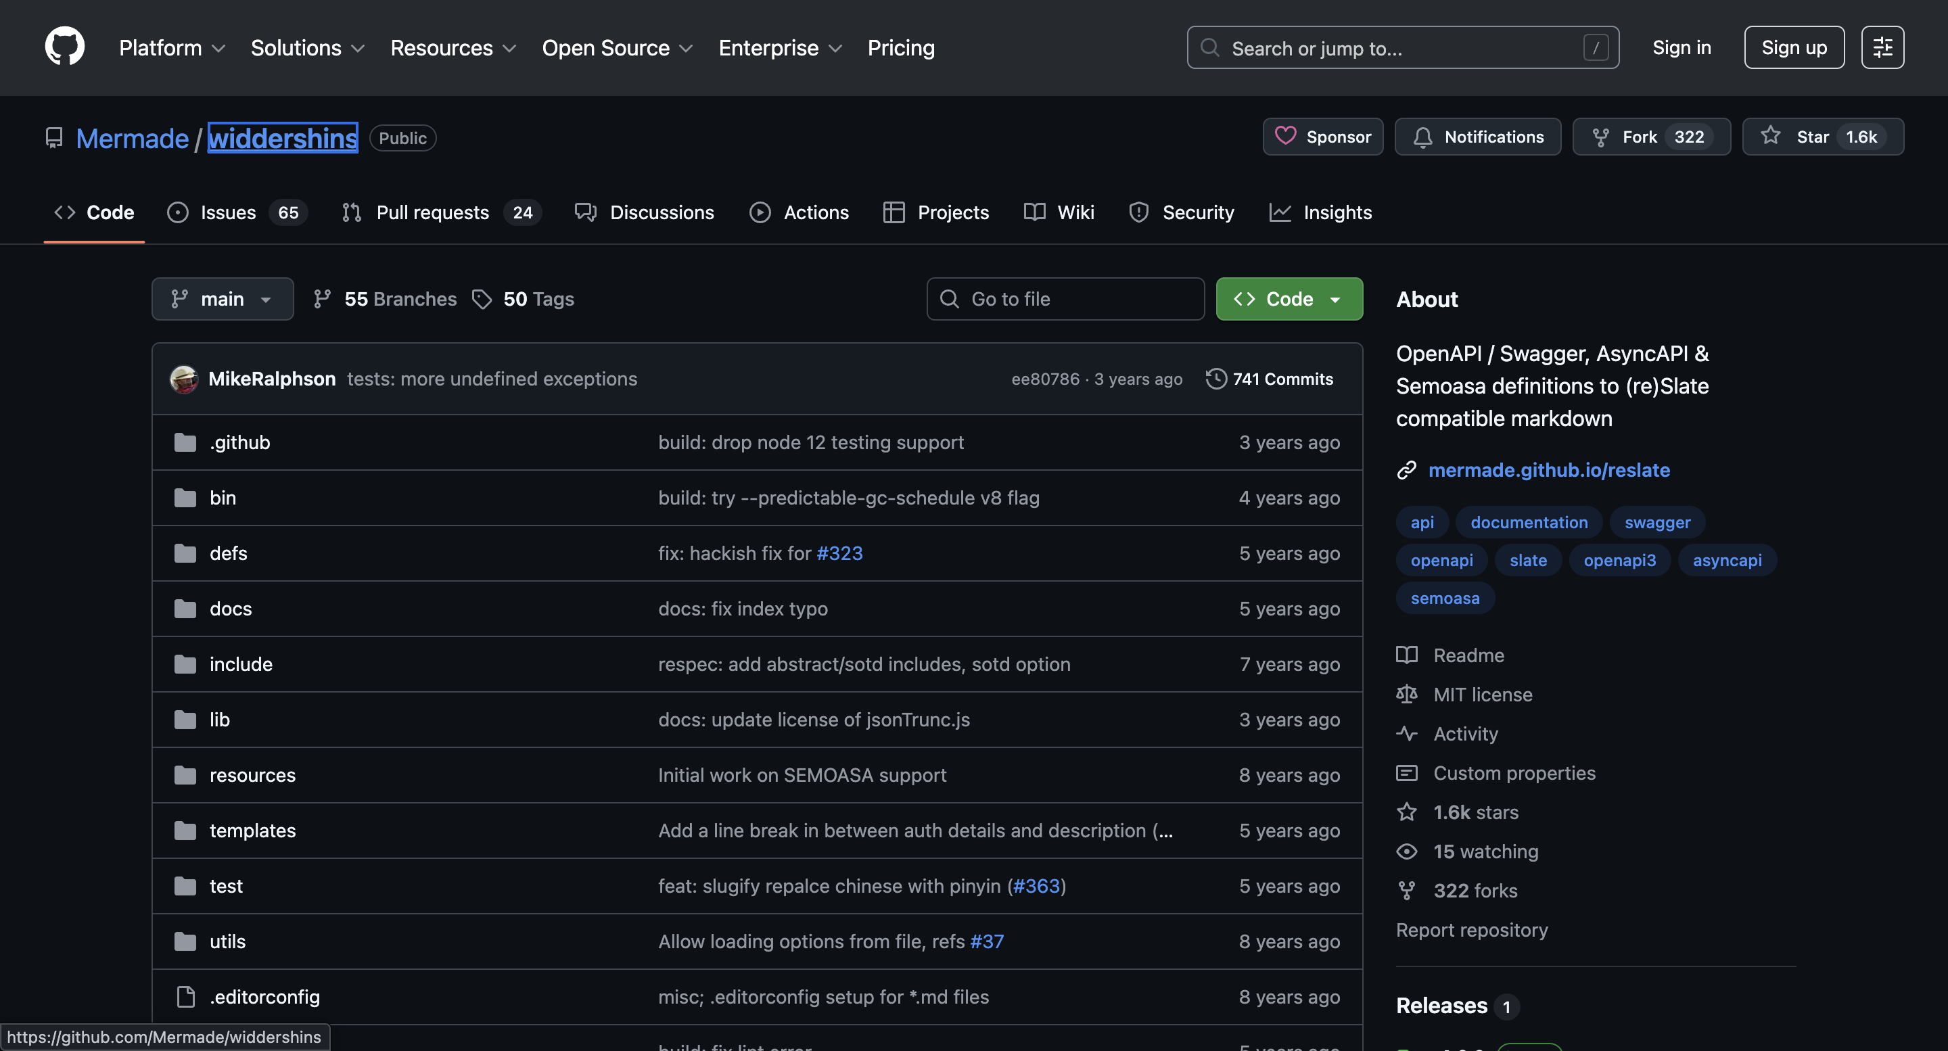Click the Sponsor heart icon
The height and width of the screenshot is (1051, 1948).
tap(1286, 136)
